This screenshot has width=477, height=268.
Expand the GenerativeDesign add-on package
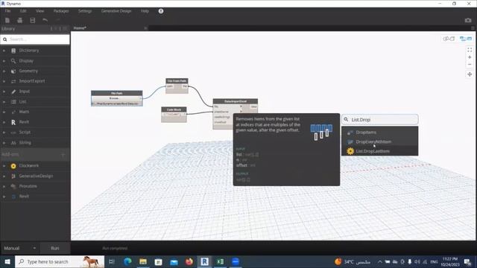click(x=35, y=176)
